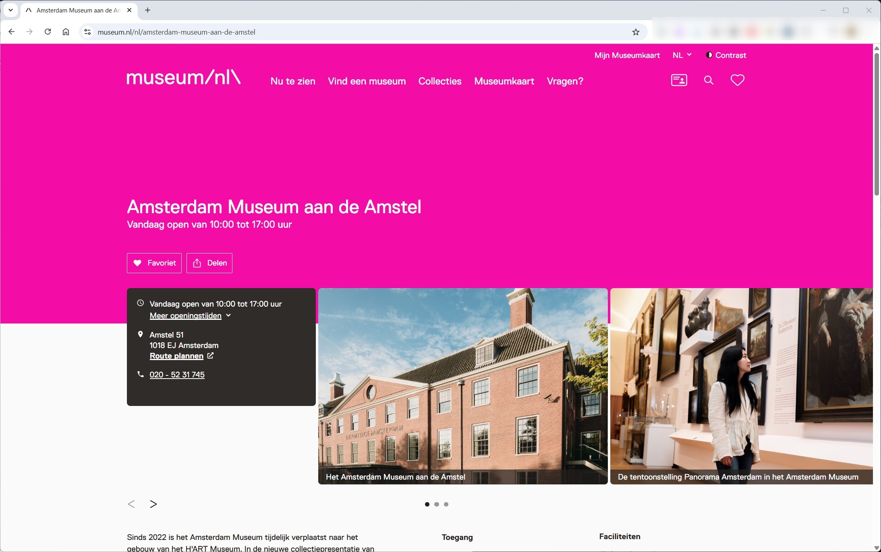Go back with browser back arrow
This screenshot has height=552, width=881.
(x=11, y=32)
